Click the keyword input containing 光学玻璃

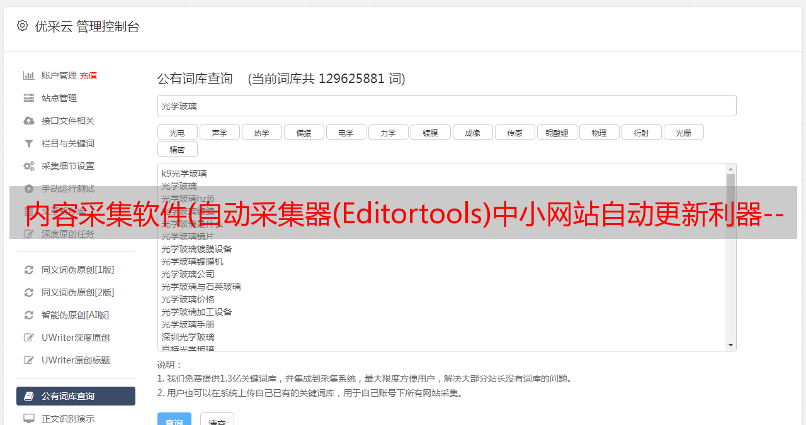pyautogui.click(x=446, y=106)
